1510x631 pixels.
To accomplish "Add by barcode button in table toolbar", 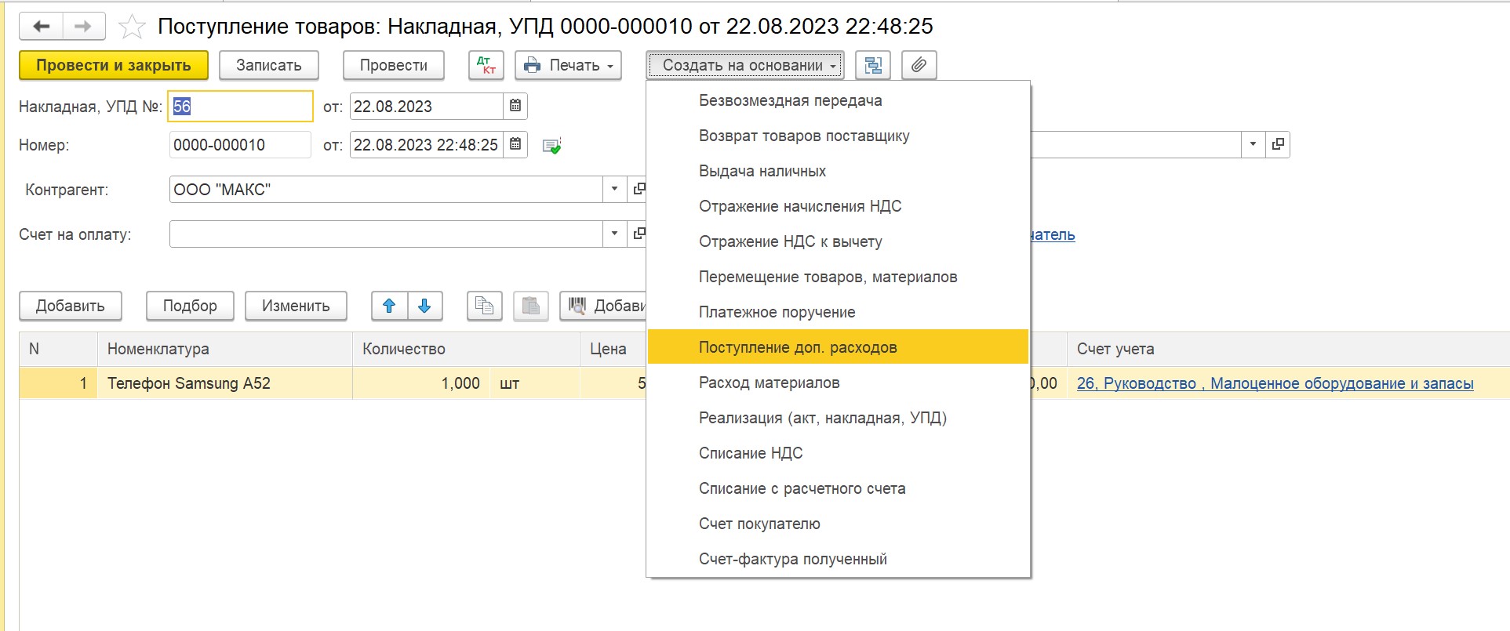I will pos(603,306).
